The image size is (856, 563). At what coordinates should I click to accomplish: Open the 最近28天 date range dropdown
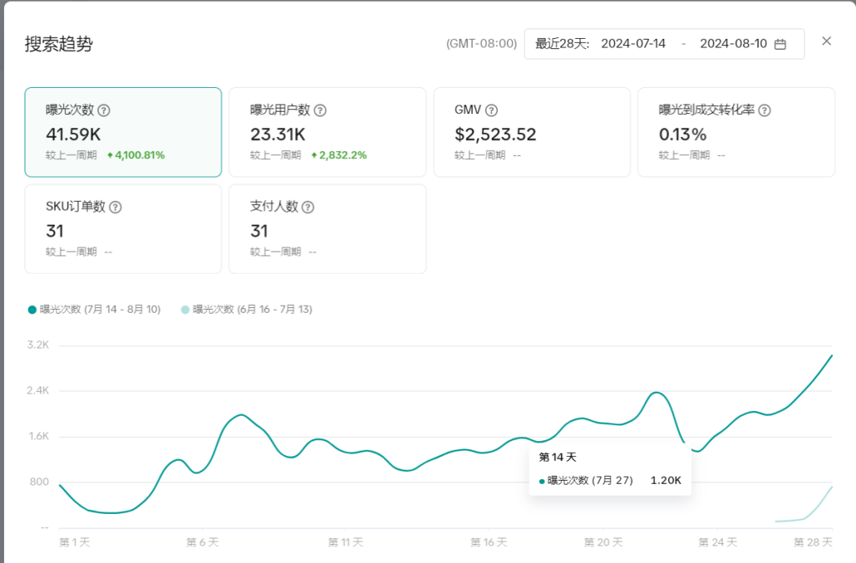[562, 44]
